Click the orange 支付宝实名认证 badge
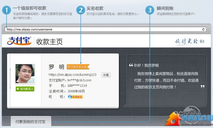 pos(78,67)
